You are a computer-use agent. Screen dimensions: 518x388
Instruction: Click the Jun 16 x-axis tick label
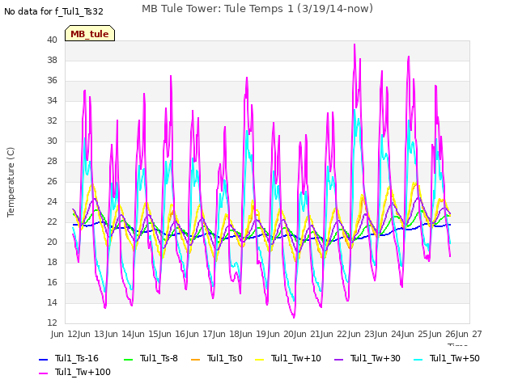tap(173, 334)
